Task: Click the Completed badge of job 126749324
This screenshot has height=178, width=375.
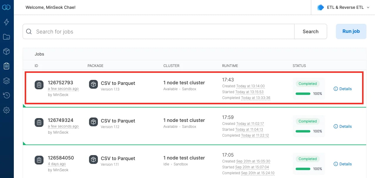Action: coord(308,121)
